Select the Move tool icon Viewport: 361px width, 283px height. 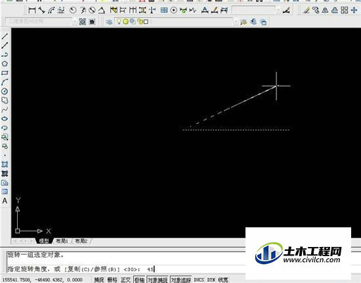tap(354, 10)
